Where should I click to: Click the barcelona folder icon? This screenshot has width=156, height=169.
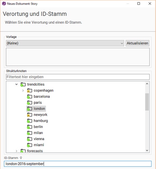(30, 97)
